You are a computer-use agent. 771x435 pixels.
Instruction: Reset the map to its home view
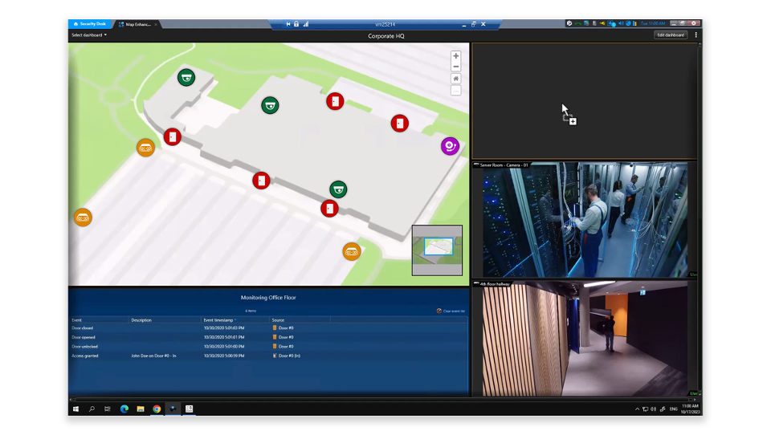click(456, 79)
